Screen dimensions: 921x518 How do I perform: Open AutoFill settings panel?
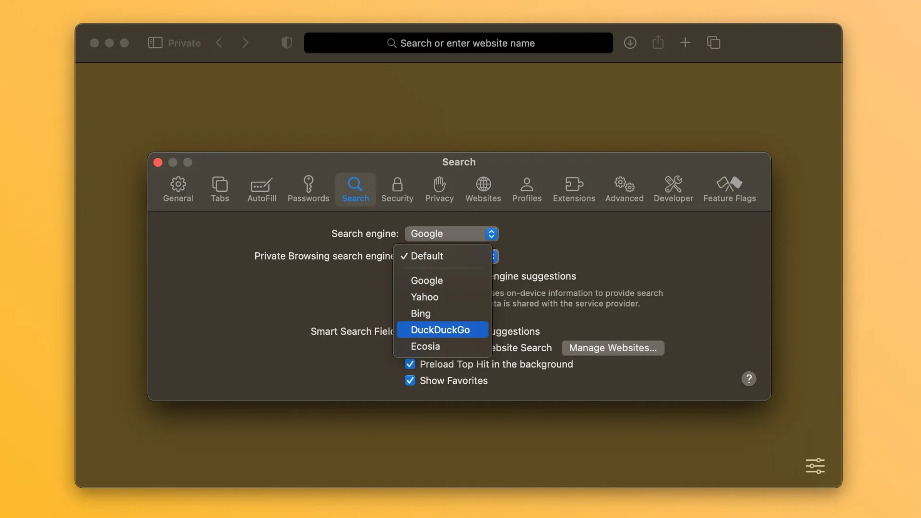tap(261, 188)
